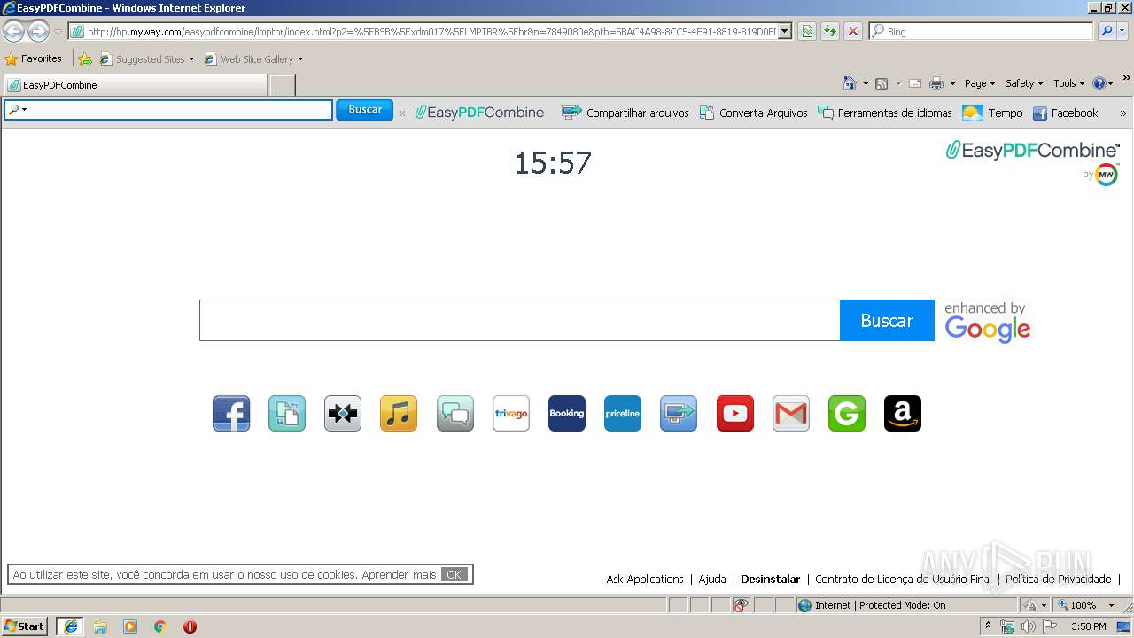This screenshot has width=1134, height=638.
Task: Open the Page menu
Action: point(980,83)
